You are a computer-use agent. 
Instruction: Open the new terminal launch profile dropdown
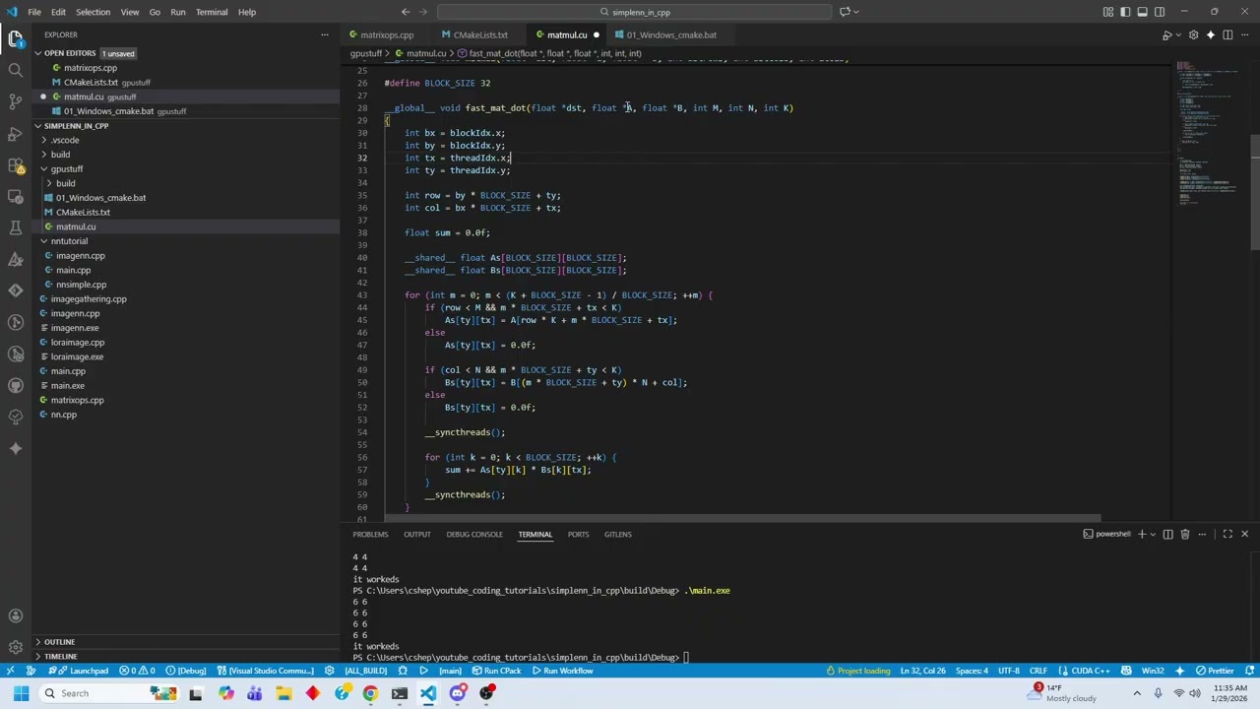(x=1153, y=534)
